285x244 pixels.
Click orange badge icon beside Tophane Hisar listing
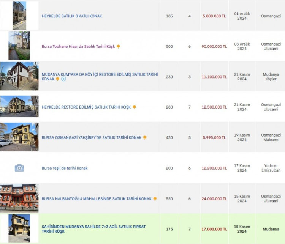(118, 46)
